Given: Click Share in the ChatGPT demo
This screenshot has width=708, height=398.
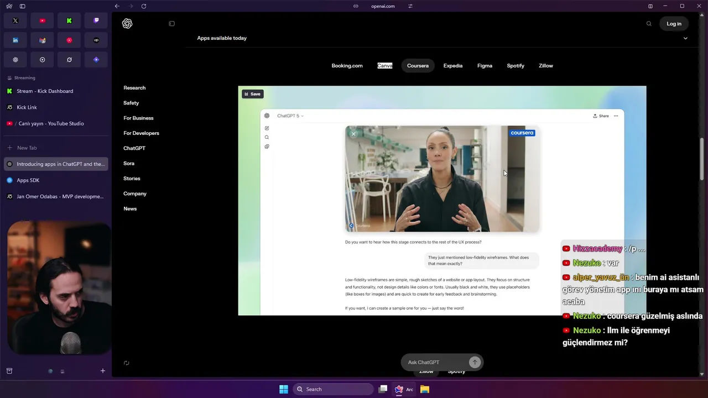Looking at the screenshot, I should [601, 116].
